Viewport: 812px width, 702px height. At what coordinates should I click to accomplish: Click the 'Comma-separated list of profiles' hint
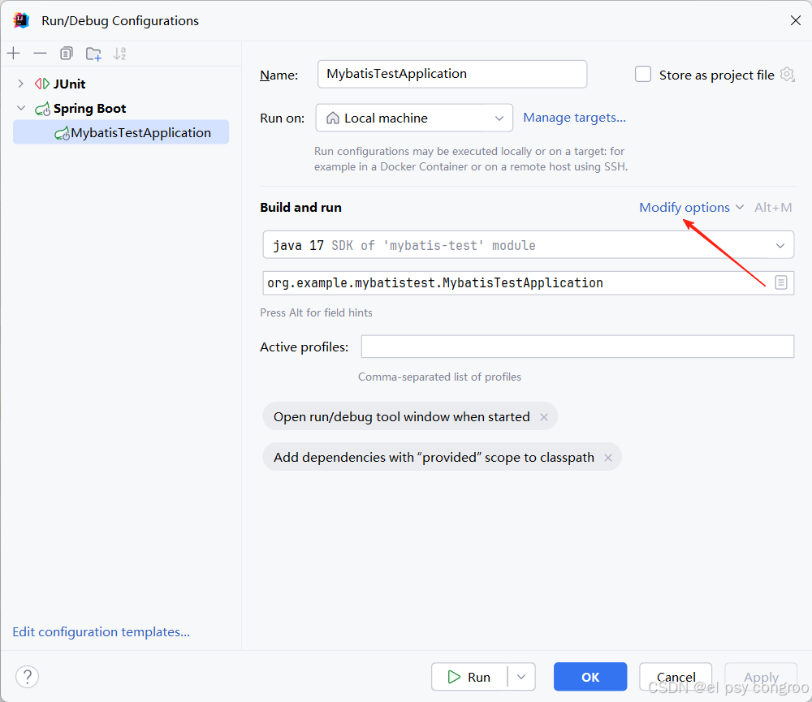439,377
